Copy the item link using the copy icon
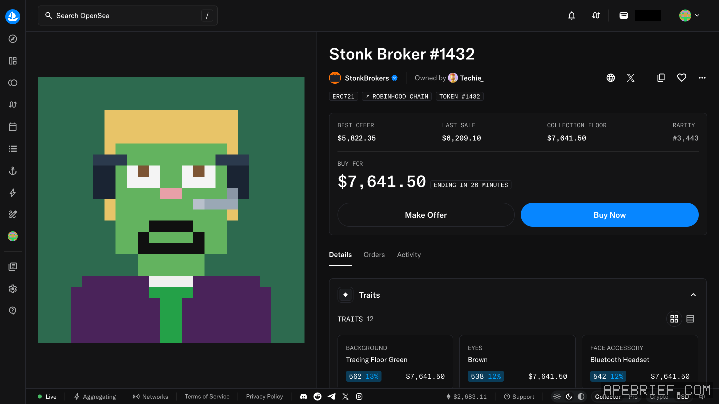The image size is (719, 404). click(661, 78)
